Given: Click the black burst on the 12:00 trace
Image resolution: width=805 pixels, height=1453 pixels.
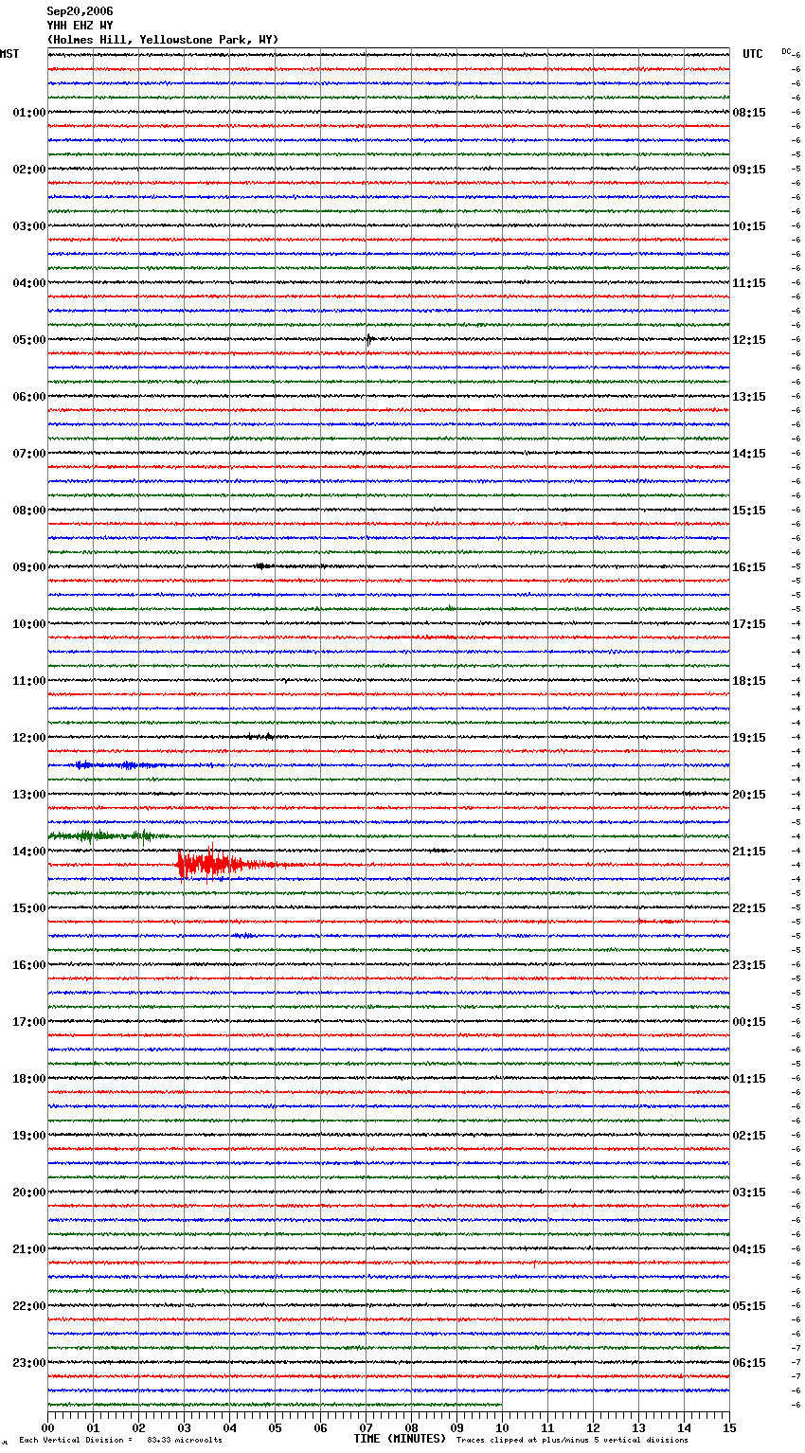Looking at the screenshot, I should tap(260, 736).
